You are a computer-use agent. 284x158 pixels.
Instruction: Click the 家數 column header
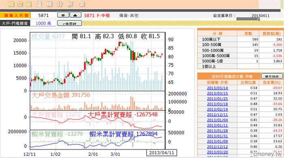[248, 34]
